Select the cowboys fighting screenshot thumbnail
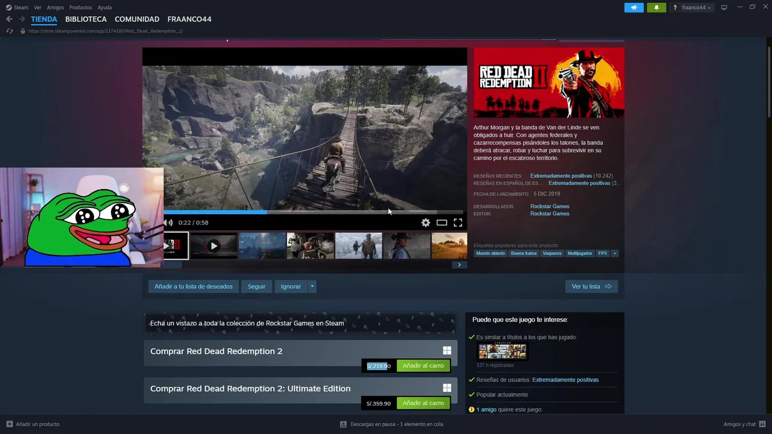 [310, 246]
